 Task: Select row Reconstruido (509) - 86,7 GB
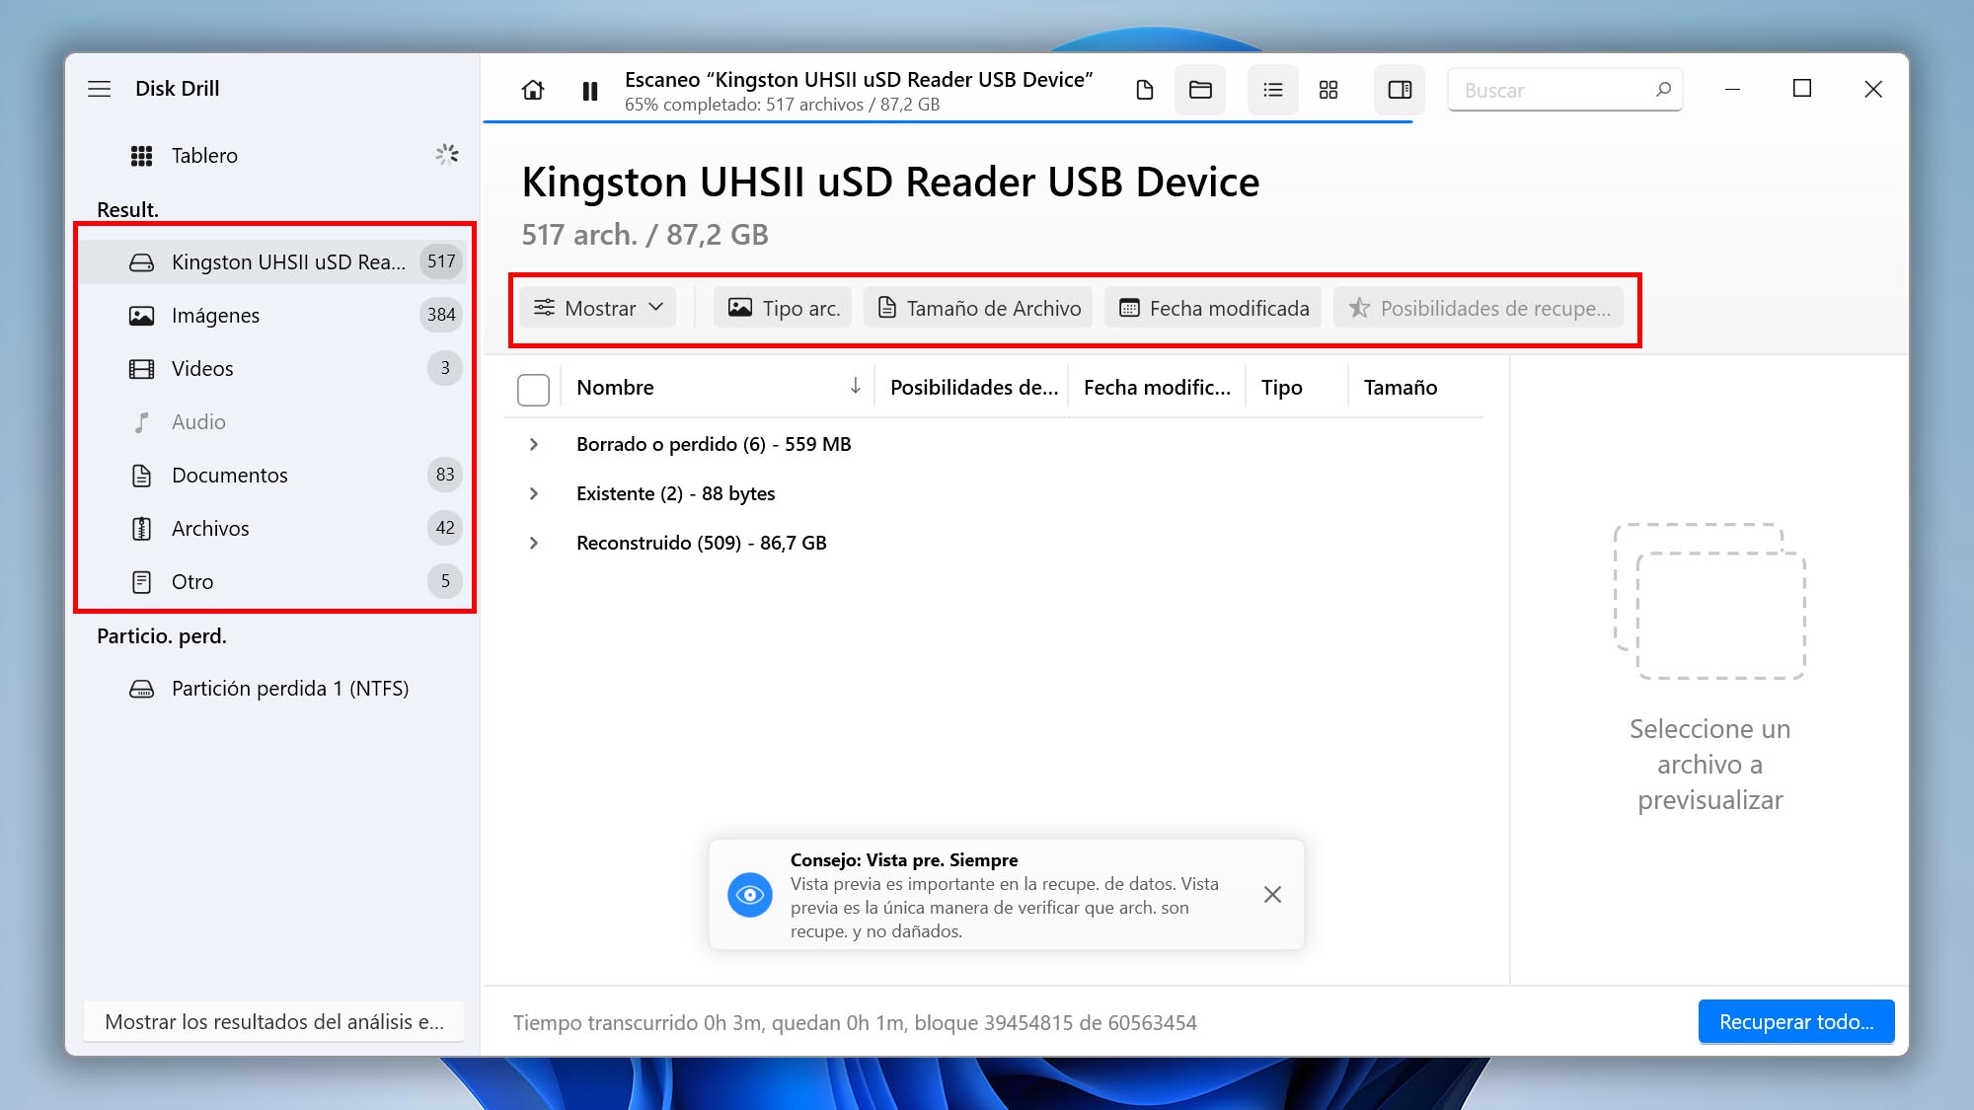[x=994, y=543]
